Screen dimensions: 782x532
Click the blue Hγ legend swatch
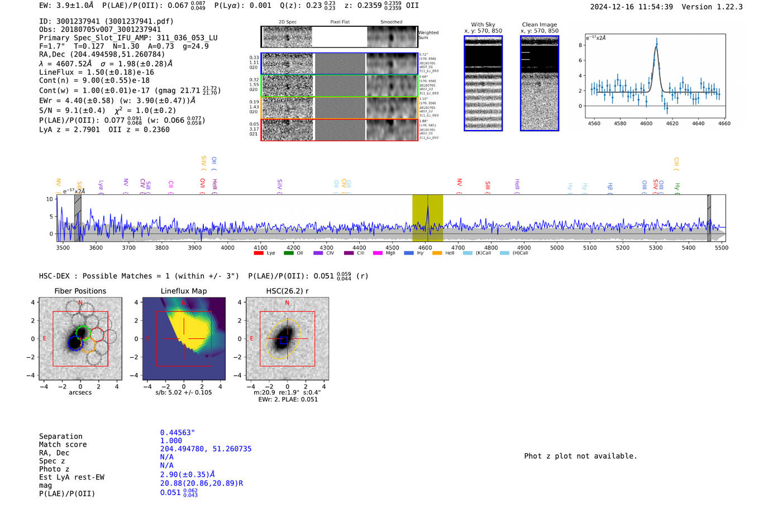[x=408, y=253]
